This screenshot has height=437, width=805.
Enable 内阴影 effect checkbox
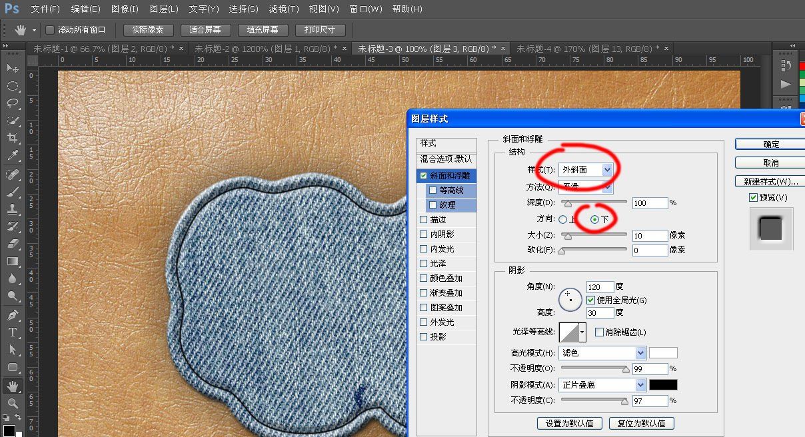424,234
